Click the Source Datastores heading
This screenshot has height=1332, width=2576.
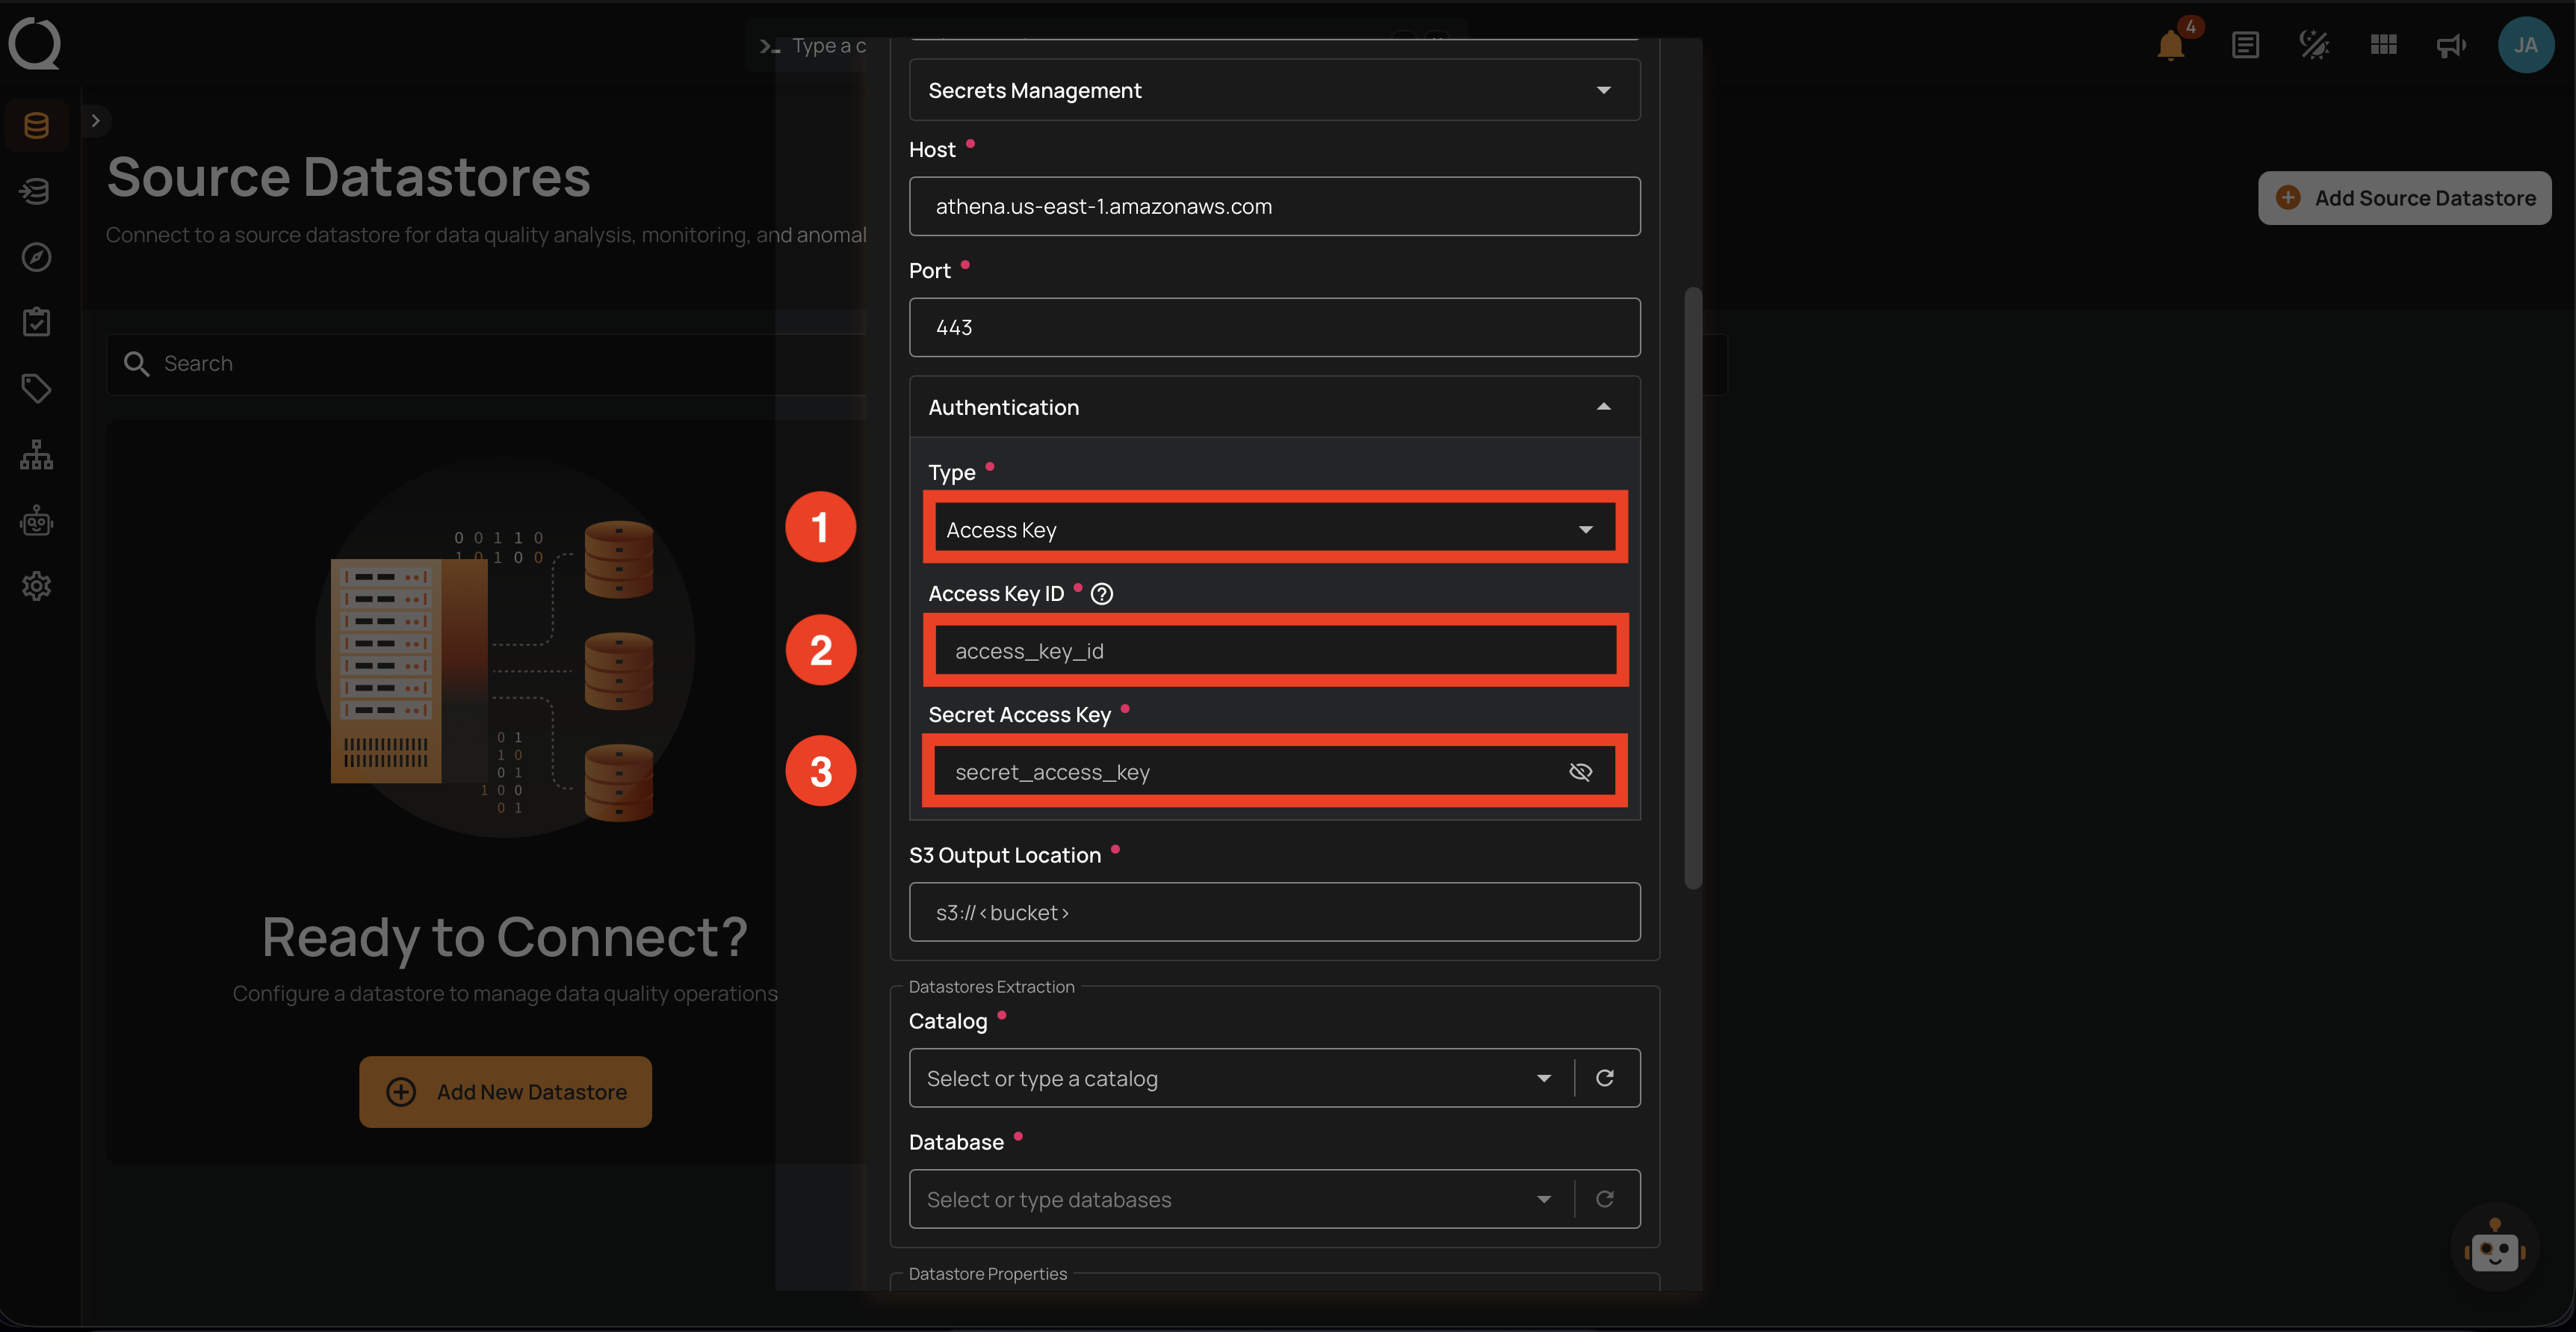[x=348, y=177]
